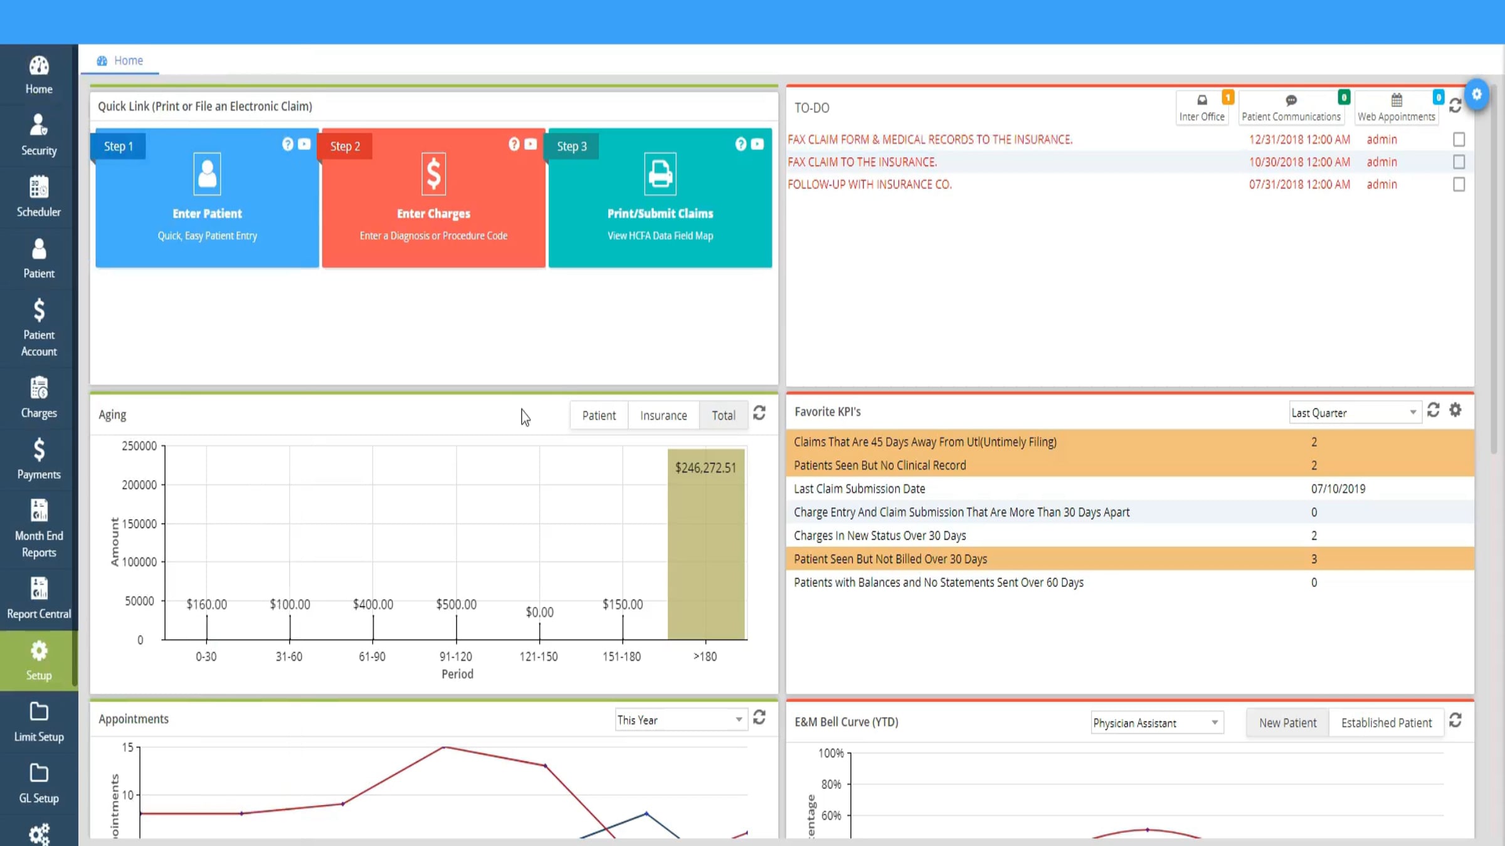This screenshot has width=1505, height=846.
Task: Select the Established Patient tab
Action: (x=1386, y=723)
